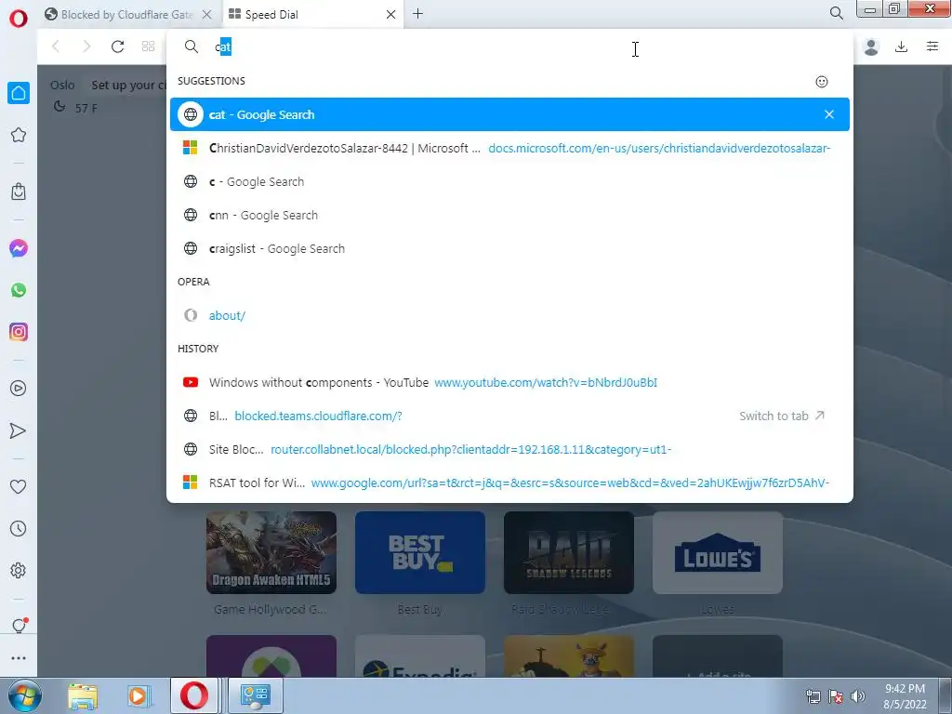The height and width of the screenshot is (714, 952).
Task: Open Messenger in the sidebar
Action: 19,248
